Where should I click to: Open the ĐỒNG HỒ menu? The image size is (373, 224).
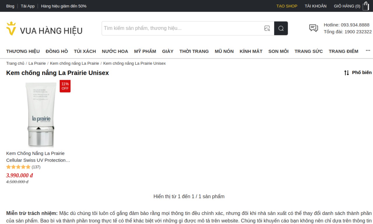(57, 51)
